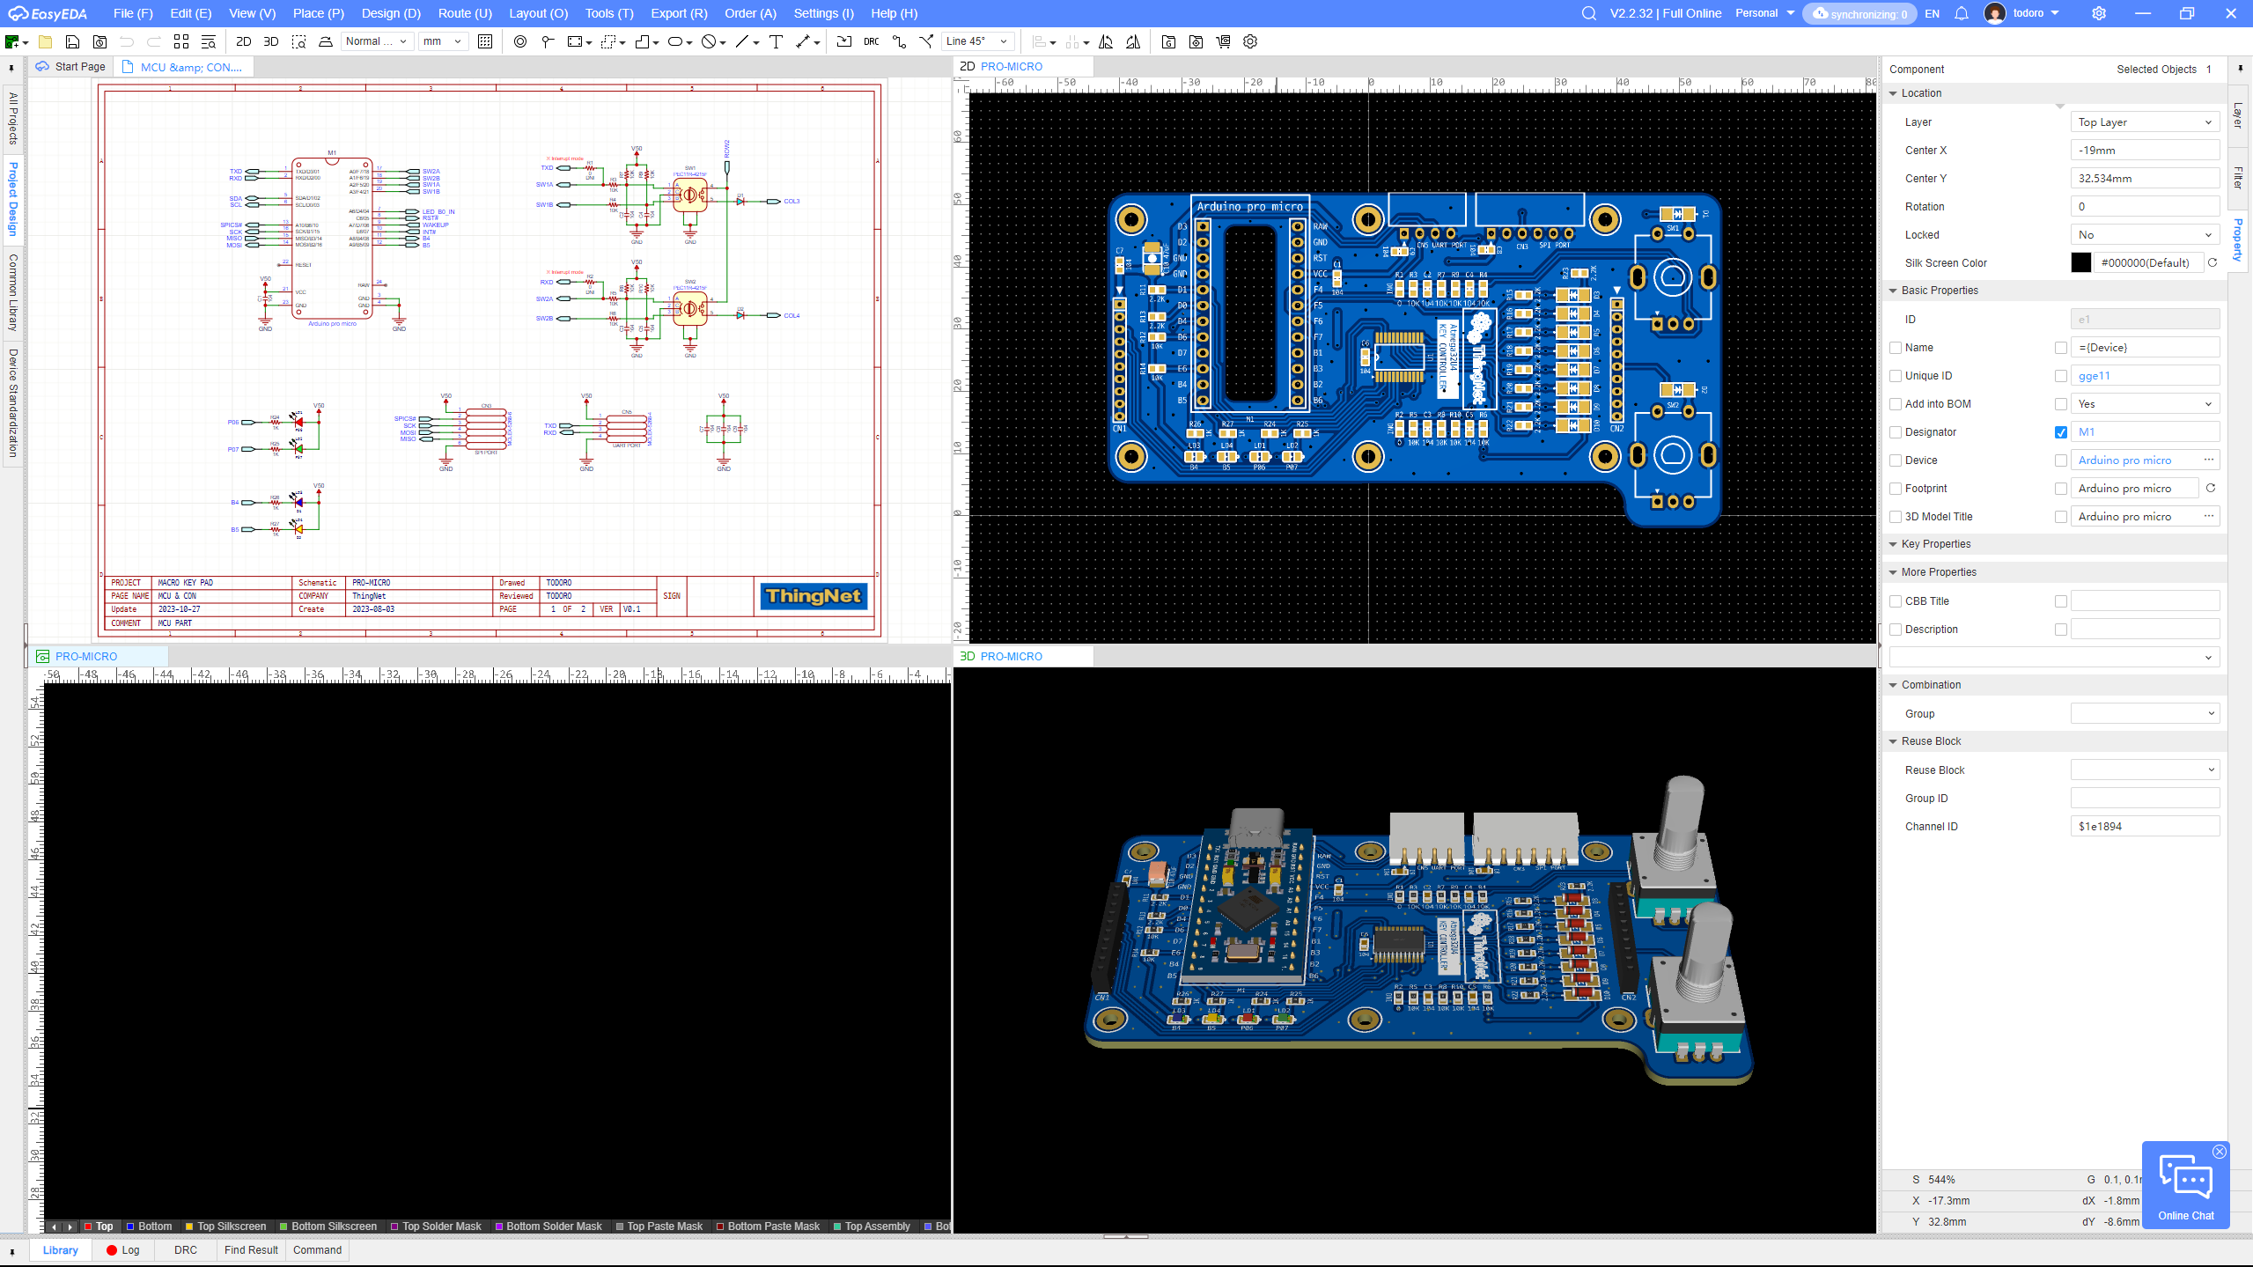
Task: Open the Gerber export folder icon
Action: click(1169, 41)
